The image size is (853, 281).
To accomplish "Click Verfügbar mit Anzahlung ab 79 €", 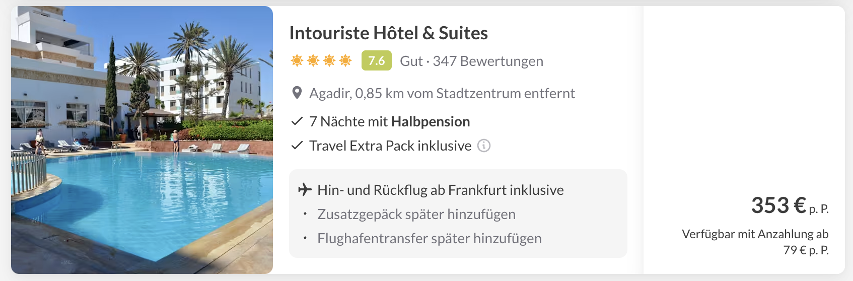I will (755, 242).
